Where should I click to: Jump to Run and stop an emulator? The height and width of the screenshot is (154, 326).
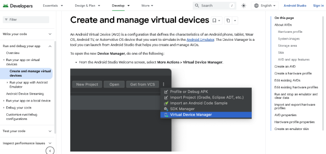[x=296, y=96]
